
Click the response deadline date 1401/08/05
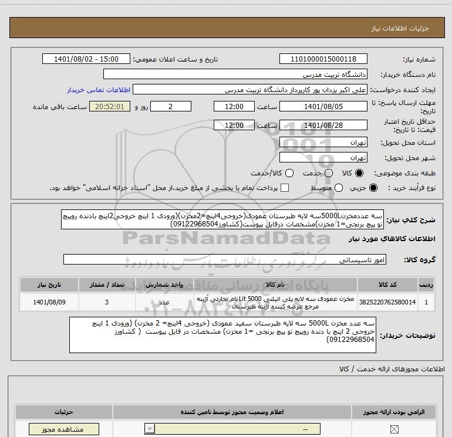click(323, 106)
